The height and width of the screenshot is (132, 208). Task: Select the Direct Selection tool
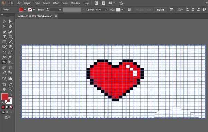(10, 21)
